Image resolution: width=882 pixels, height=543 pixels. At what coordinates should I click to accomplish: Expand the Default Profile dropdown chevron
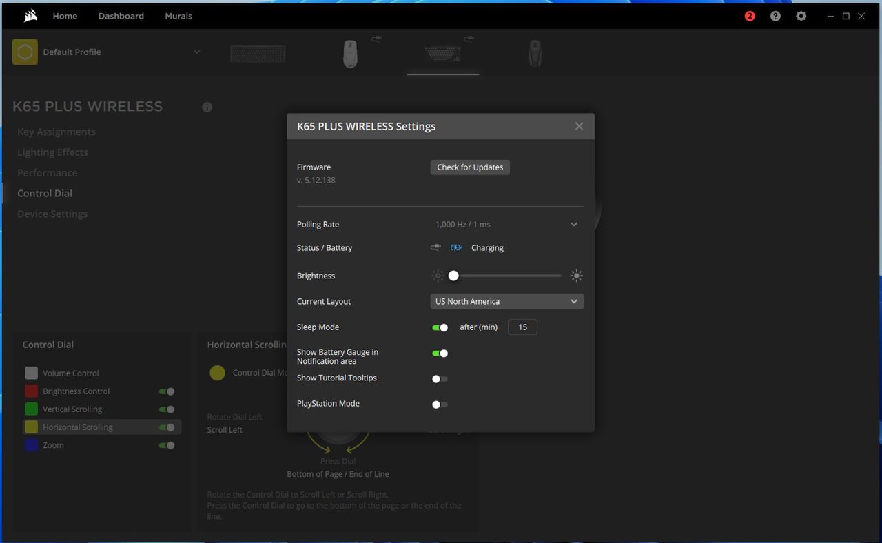point(196,52)
